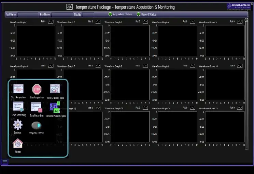
Task: Open Plot 0 legend of Waveform Graph 8
Action: coord(145,66)
